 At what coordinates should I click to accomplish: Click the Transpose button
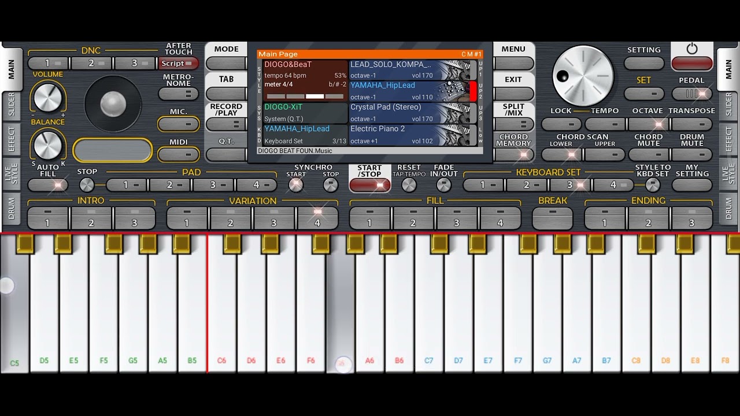tap(692, 124)
